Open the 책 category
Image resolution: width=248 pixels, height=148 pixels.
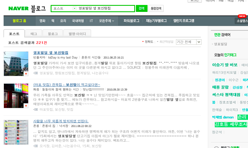(53, 21)
